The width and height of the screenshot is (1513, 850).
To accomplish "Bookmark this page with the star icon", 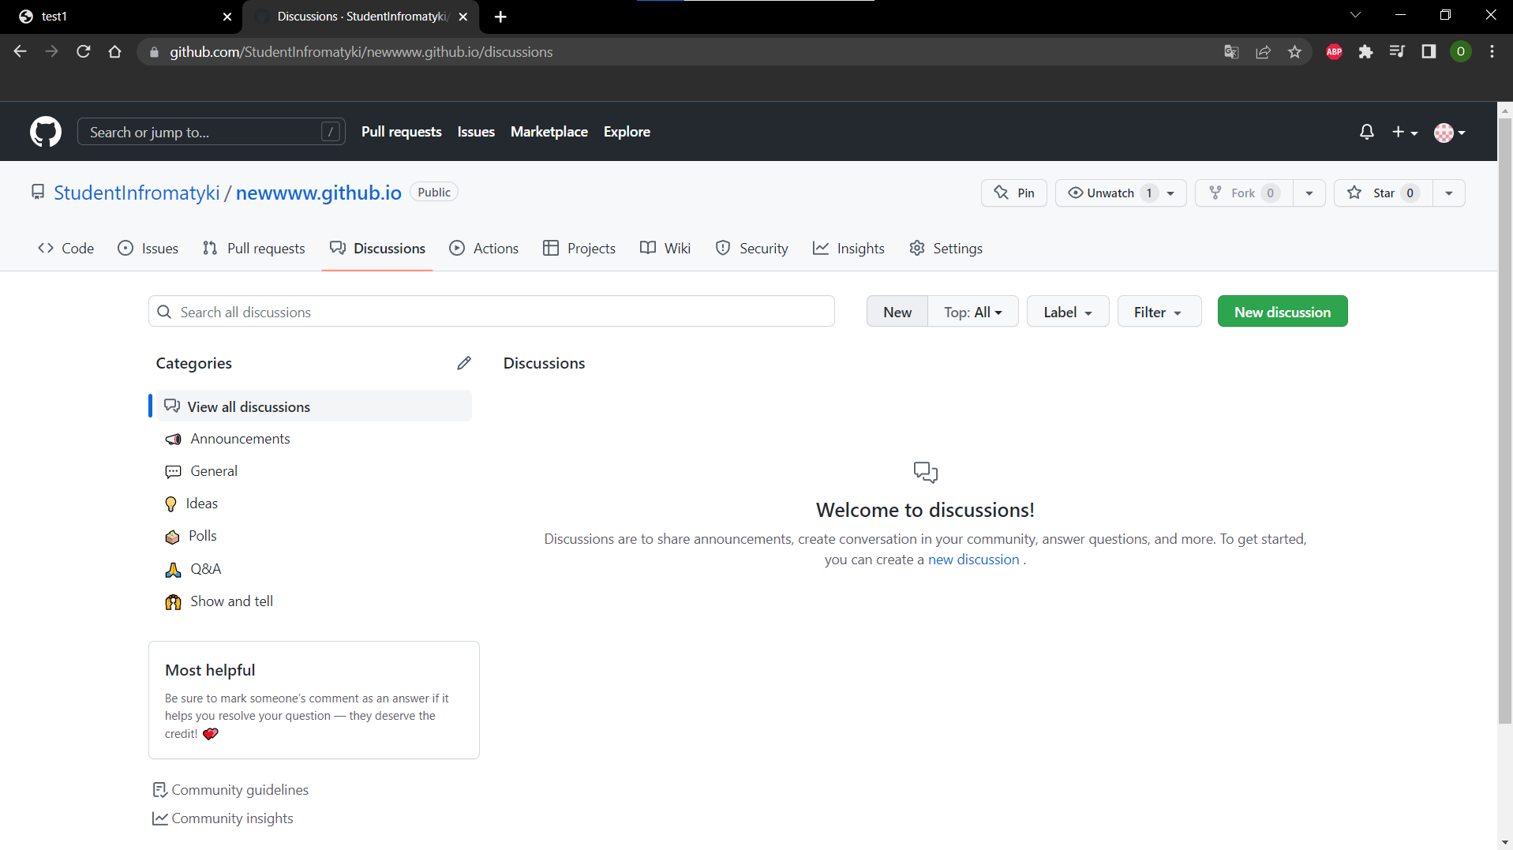I will tap(1294, 52).
